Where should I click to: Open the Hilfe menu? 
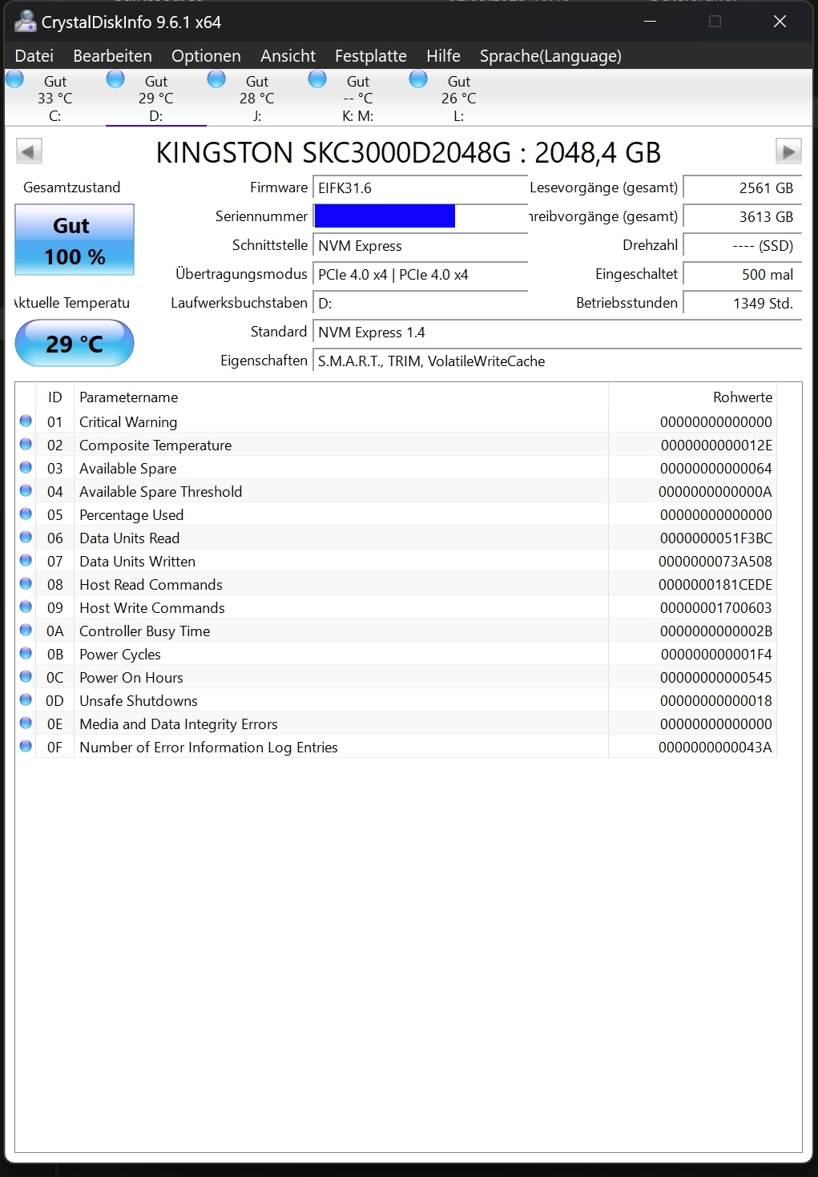coord(443,56)
